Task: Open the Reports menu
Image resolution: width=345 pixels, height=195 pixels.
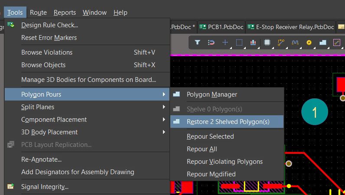Action: click(65, 13)
